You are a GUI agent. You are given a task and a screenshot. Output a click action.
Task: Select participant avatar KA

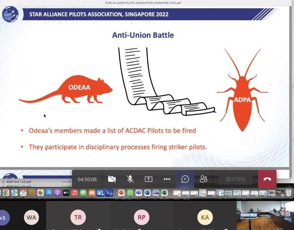click(205, 217)
